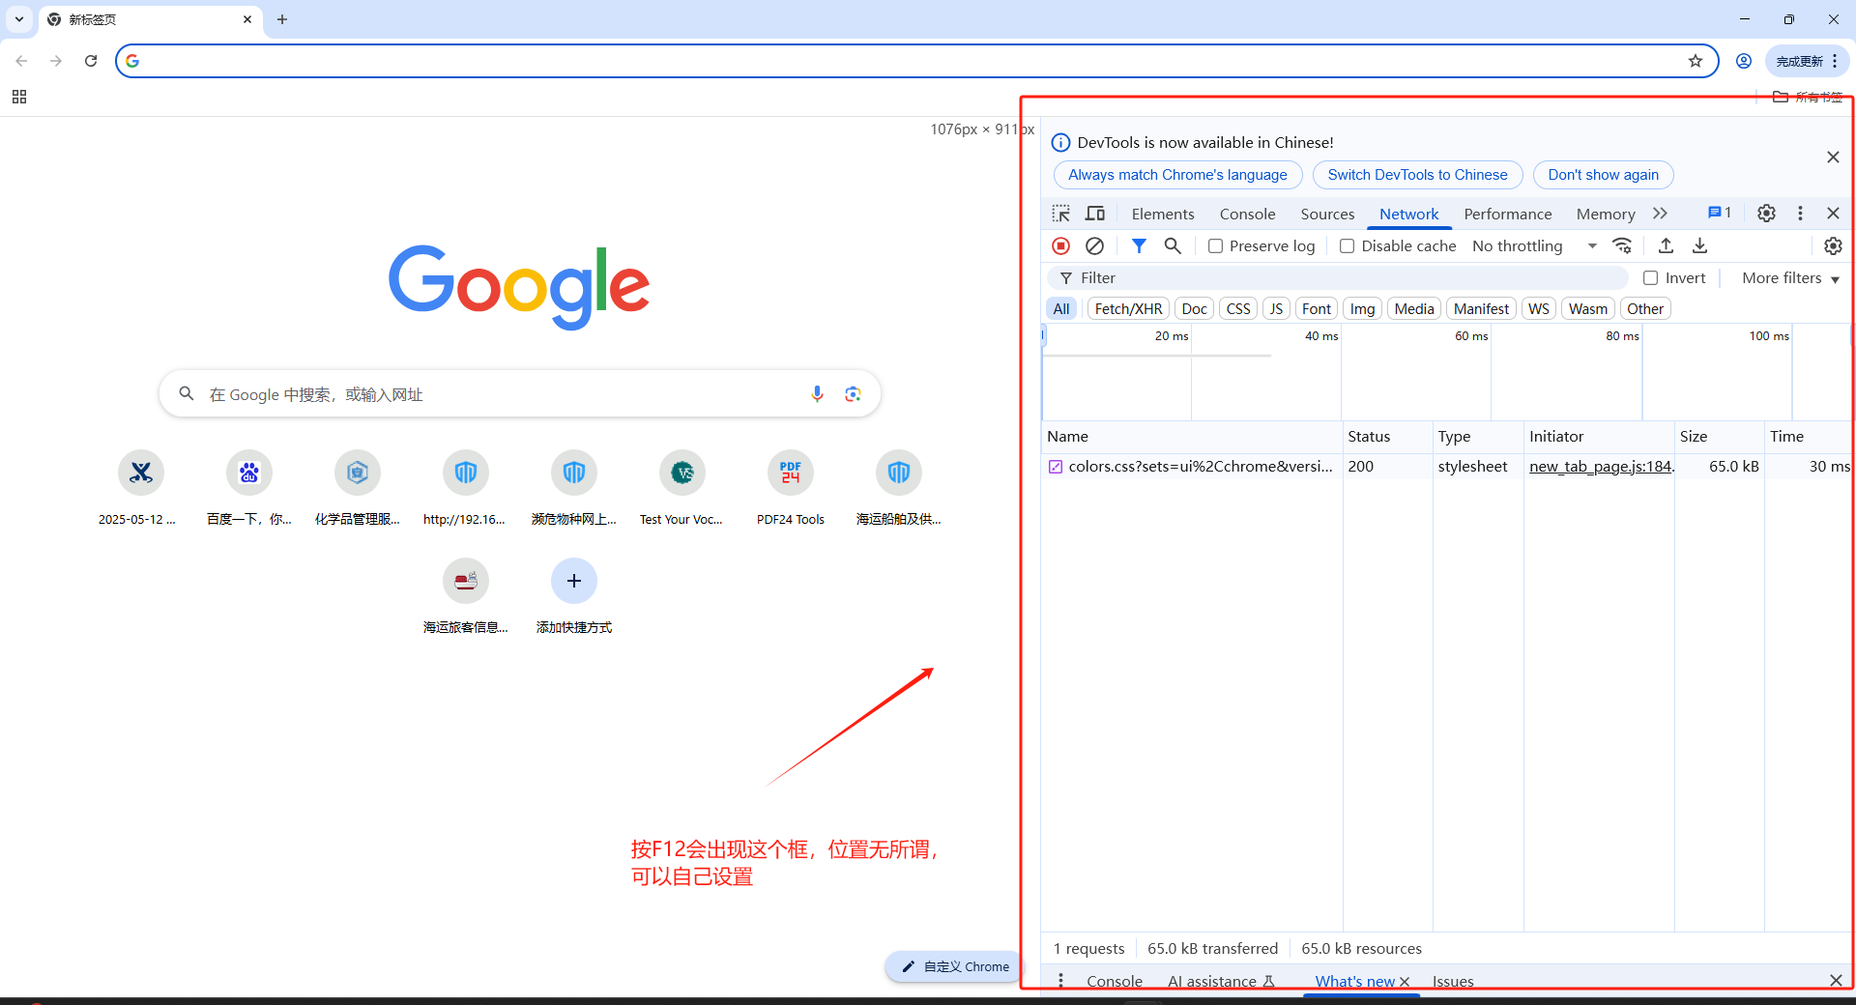The width and height of the screenshot is (1856, 1005).
Task: Open the Test Your Voc... shortcut
Action: pyautogui.click(x=681, y=487)
